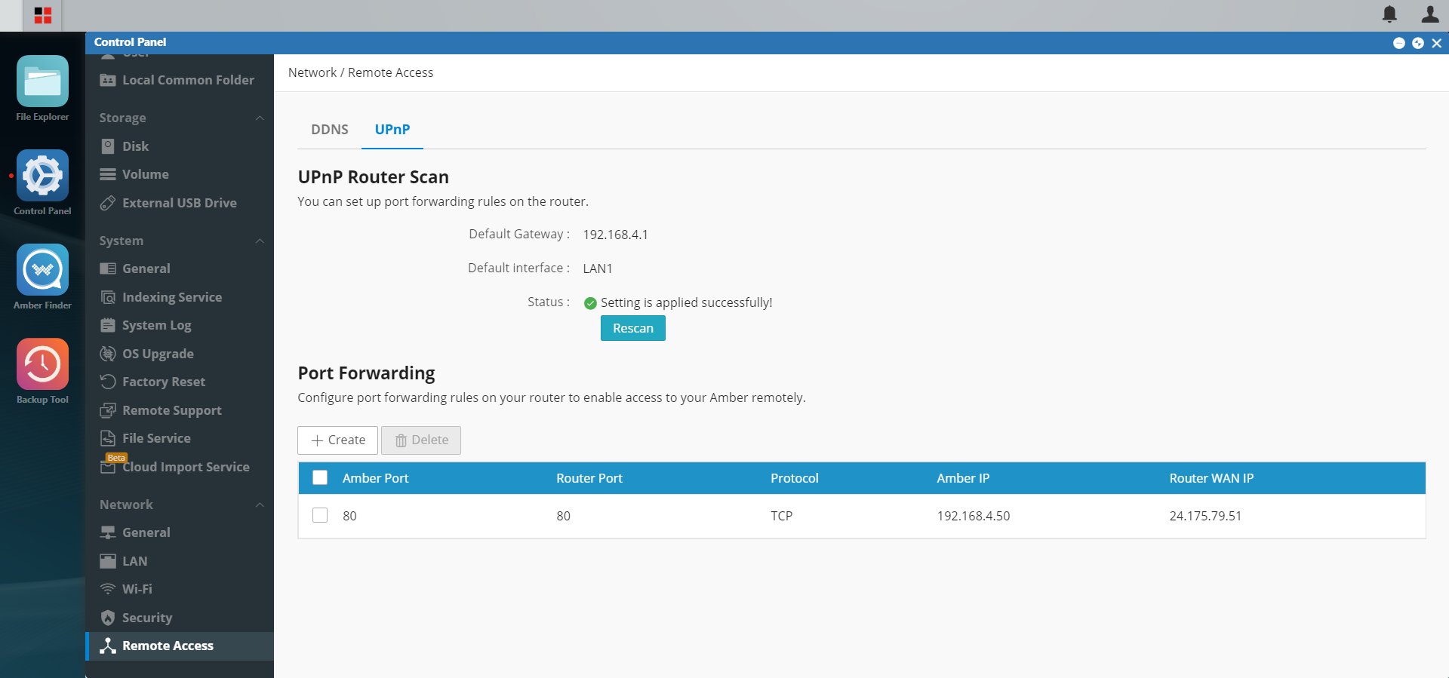Open the main menu grid icon

42,15
